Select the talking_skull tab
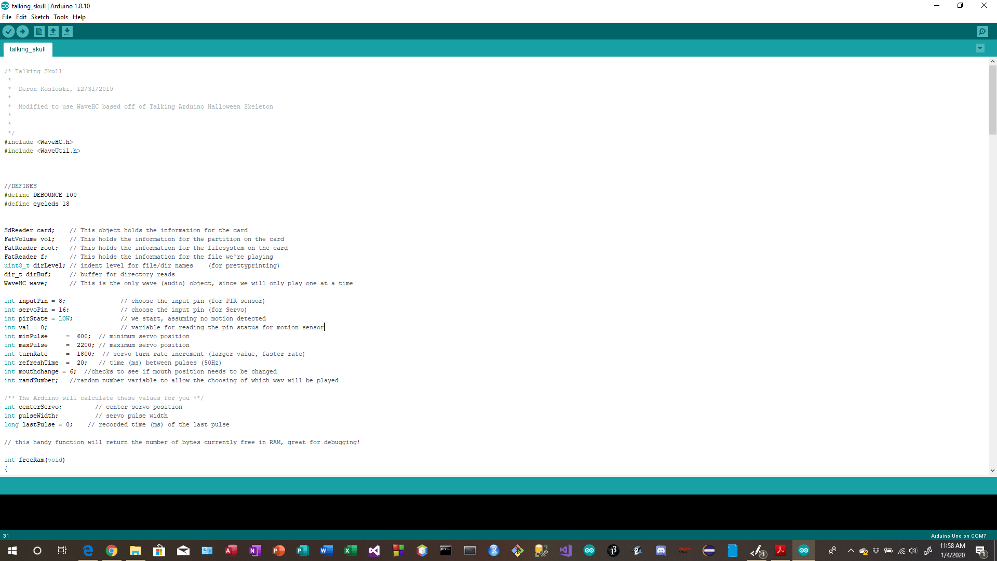This screenshot has width=997, height=561. pos(28,49)
